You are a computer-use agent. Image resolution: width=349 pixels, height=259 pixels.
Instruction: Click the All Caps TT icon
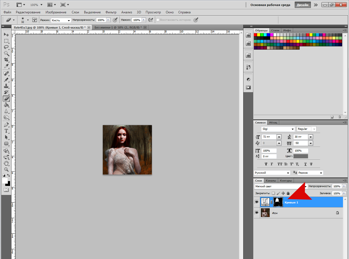coord(280,164)
